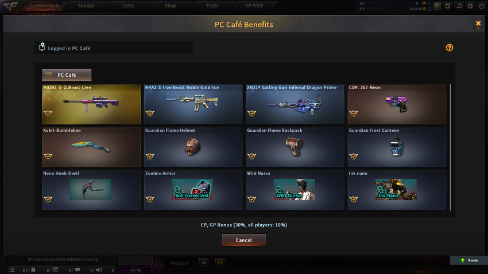Open the Lotto menu tab

tap(128, 6)
